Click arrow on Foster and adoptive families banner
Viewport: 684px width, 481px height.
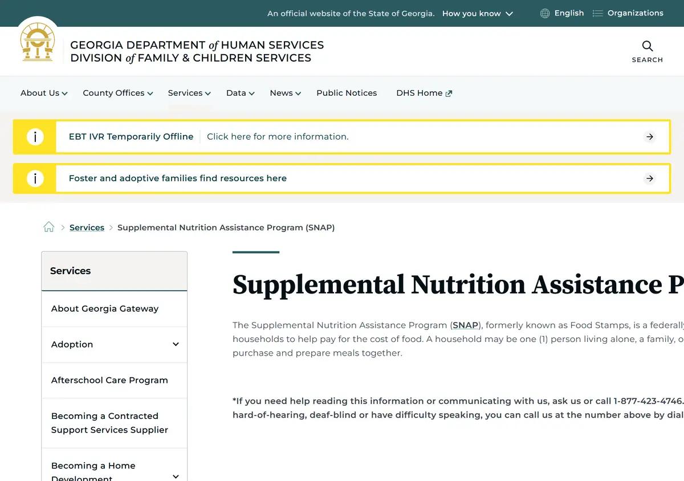650,178
